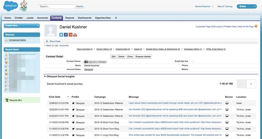
Task: Open the Create New dropdown
Action: [22, 26]
